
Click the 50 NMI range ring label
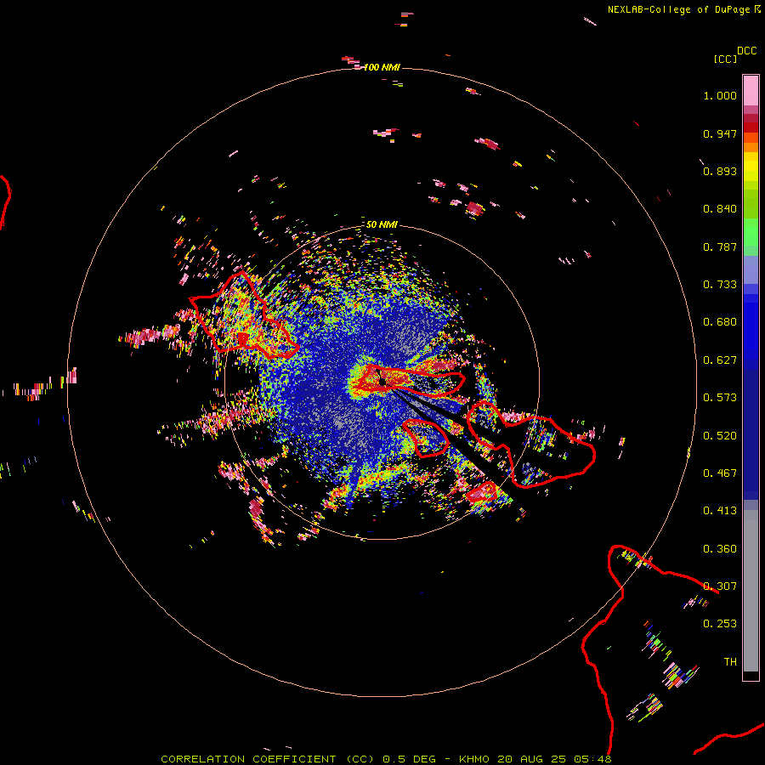[382, 224]
